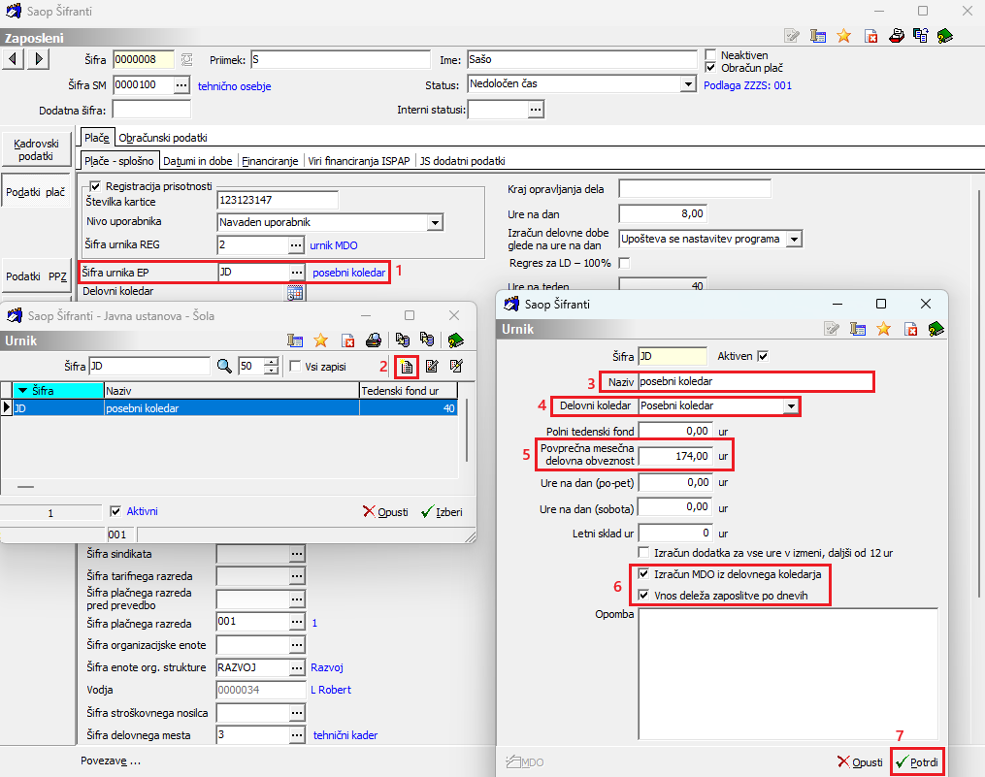Increase record count stepper next to 50
The image size is (985, 777).
[272, 362]
